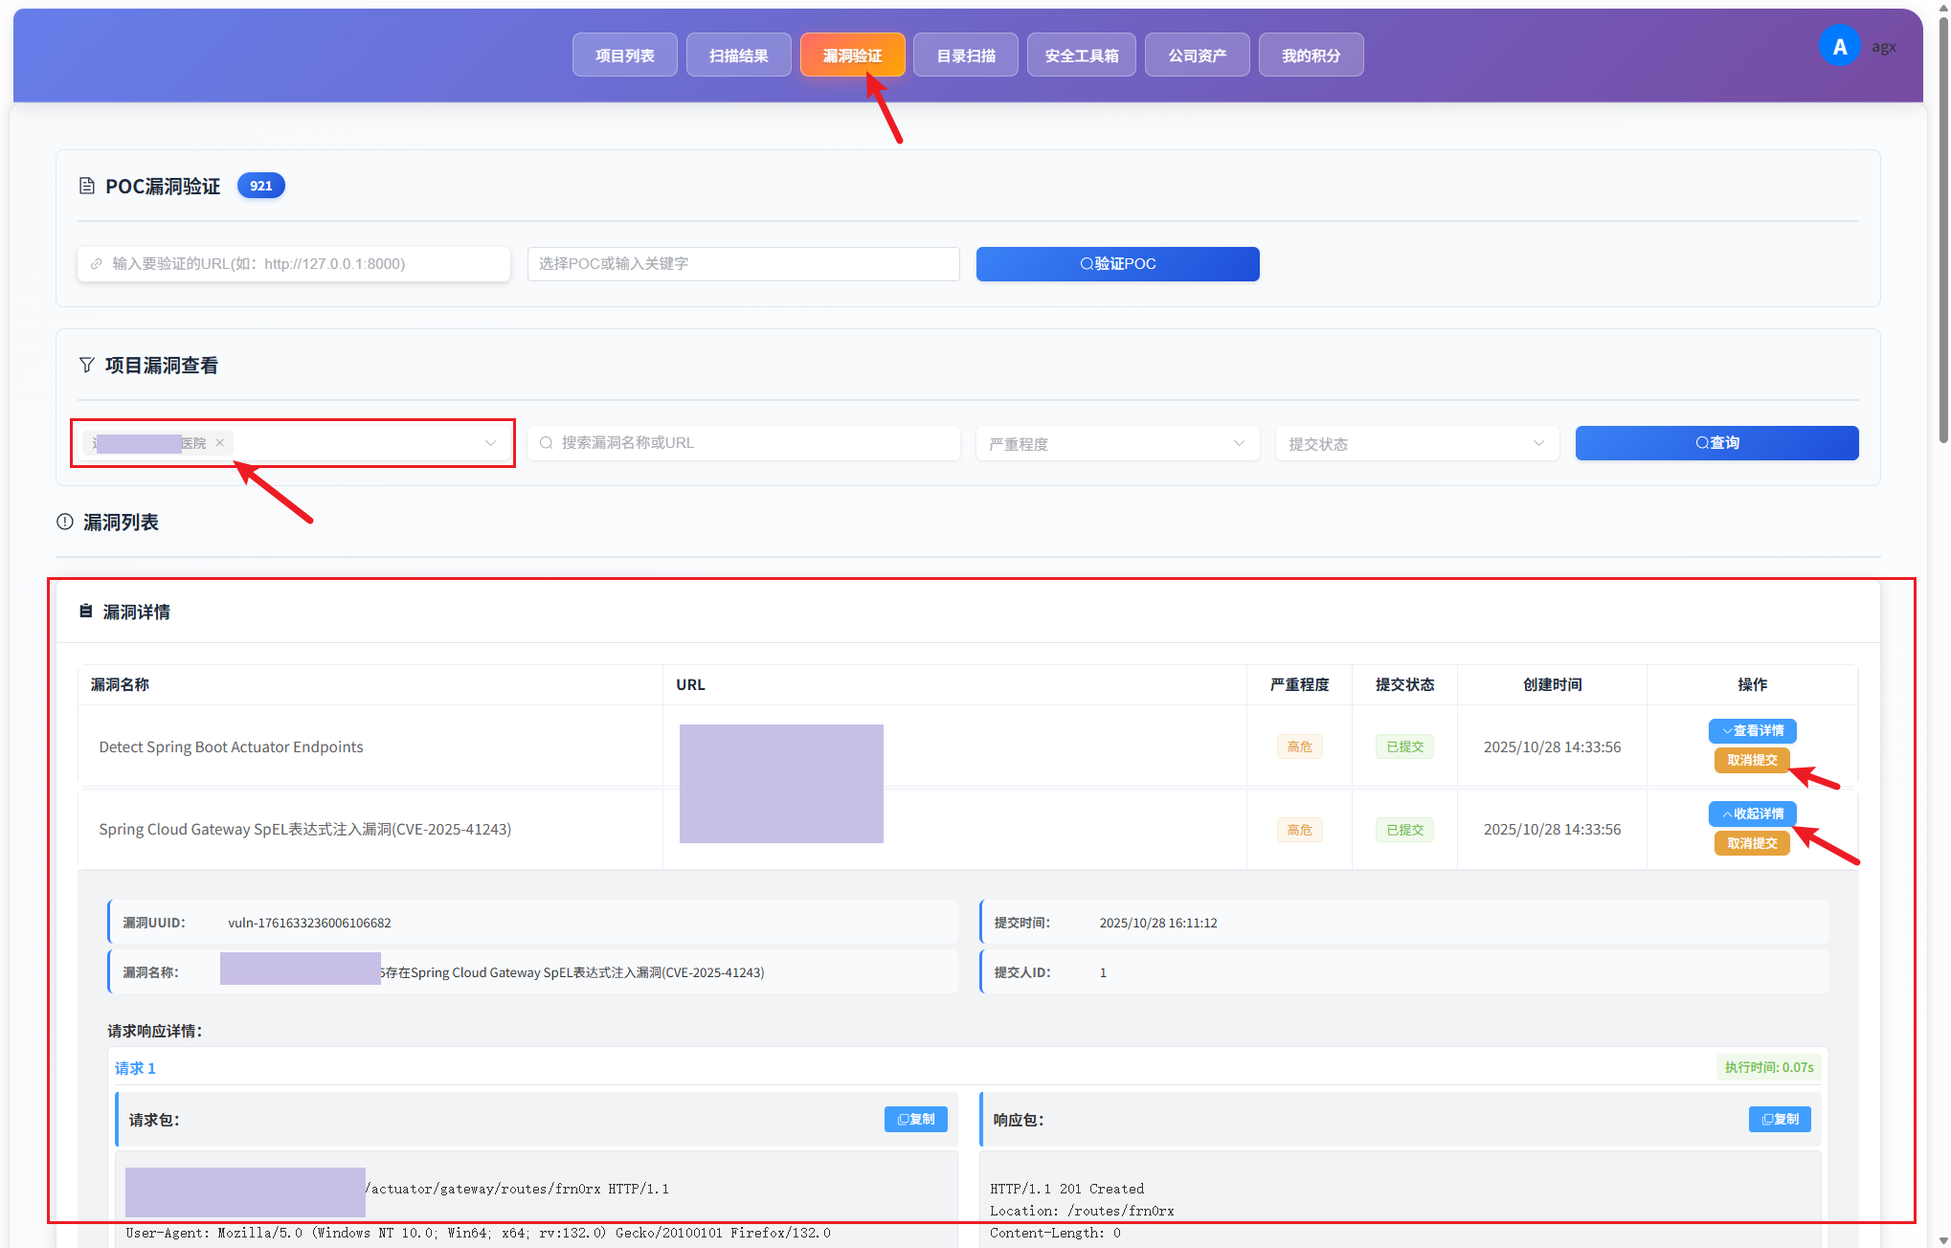1951x1248 pixels.
Task: Copy the request packet with 复制
Action: (915, 1119)
